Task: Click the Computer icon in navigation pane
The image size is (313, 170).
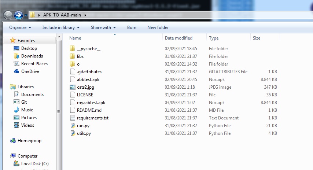Action: pos(12,156)
